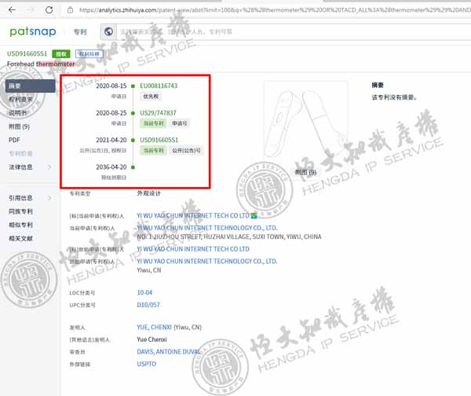This screenshot has width=471, height=396.
Task: Click the green 授权 status badge
Action: [x=61, y=54]
